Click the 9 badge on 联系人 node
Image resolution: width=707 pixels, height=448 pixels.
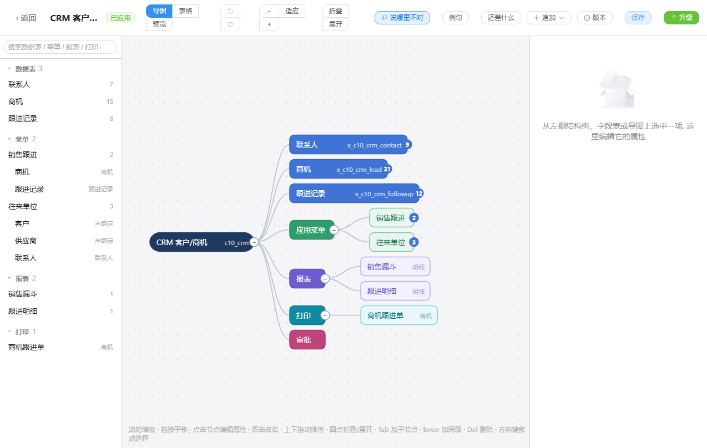point(407,145)
